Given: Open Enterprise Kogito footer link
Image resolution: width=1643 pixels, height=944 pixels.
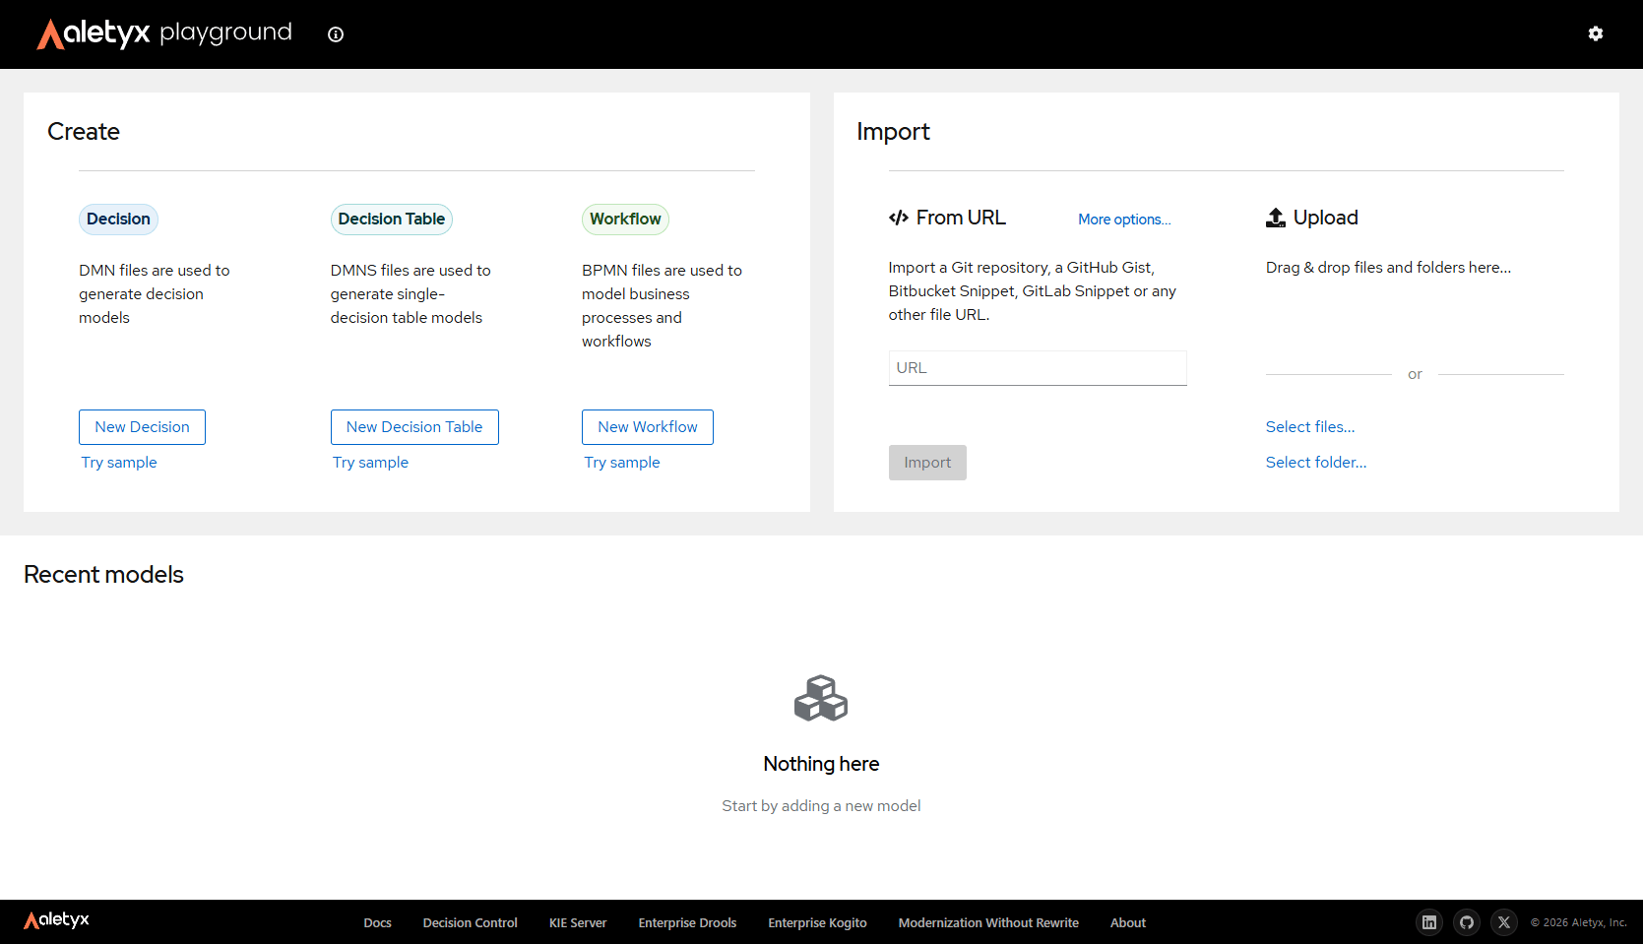Looking at the screenshot, I should tap(818, 922).
